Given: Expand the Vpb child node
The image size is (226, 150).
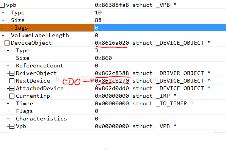Looking at the screenshot, I should tap(12, 127).
